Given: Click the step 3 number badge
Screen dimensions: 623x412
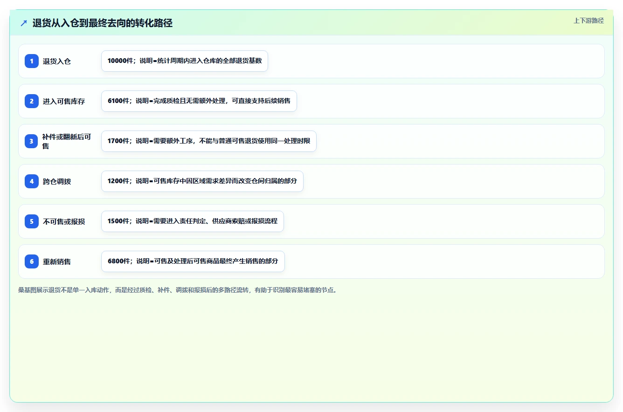Looking at the screenshot, I should click(32, 141).
